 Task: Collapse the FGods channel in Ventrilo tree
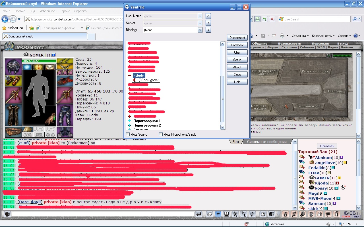pyautogui.click(x=130, y=75)
